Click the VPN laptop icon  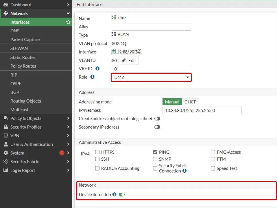coord(6,135)
